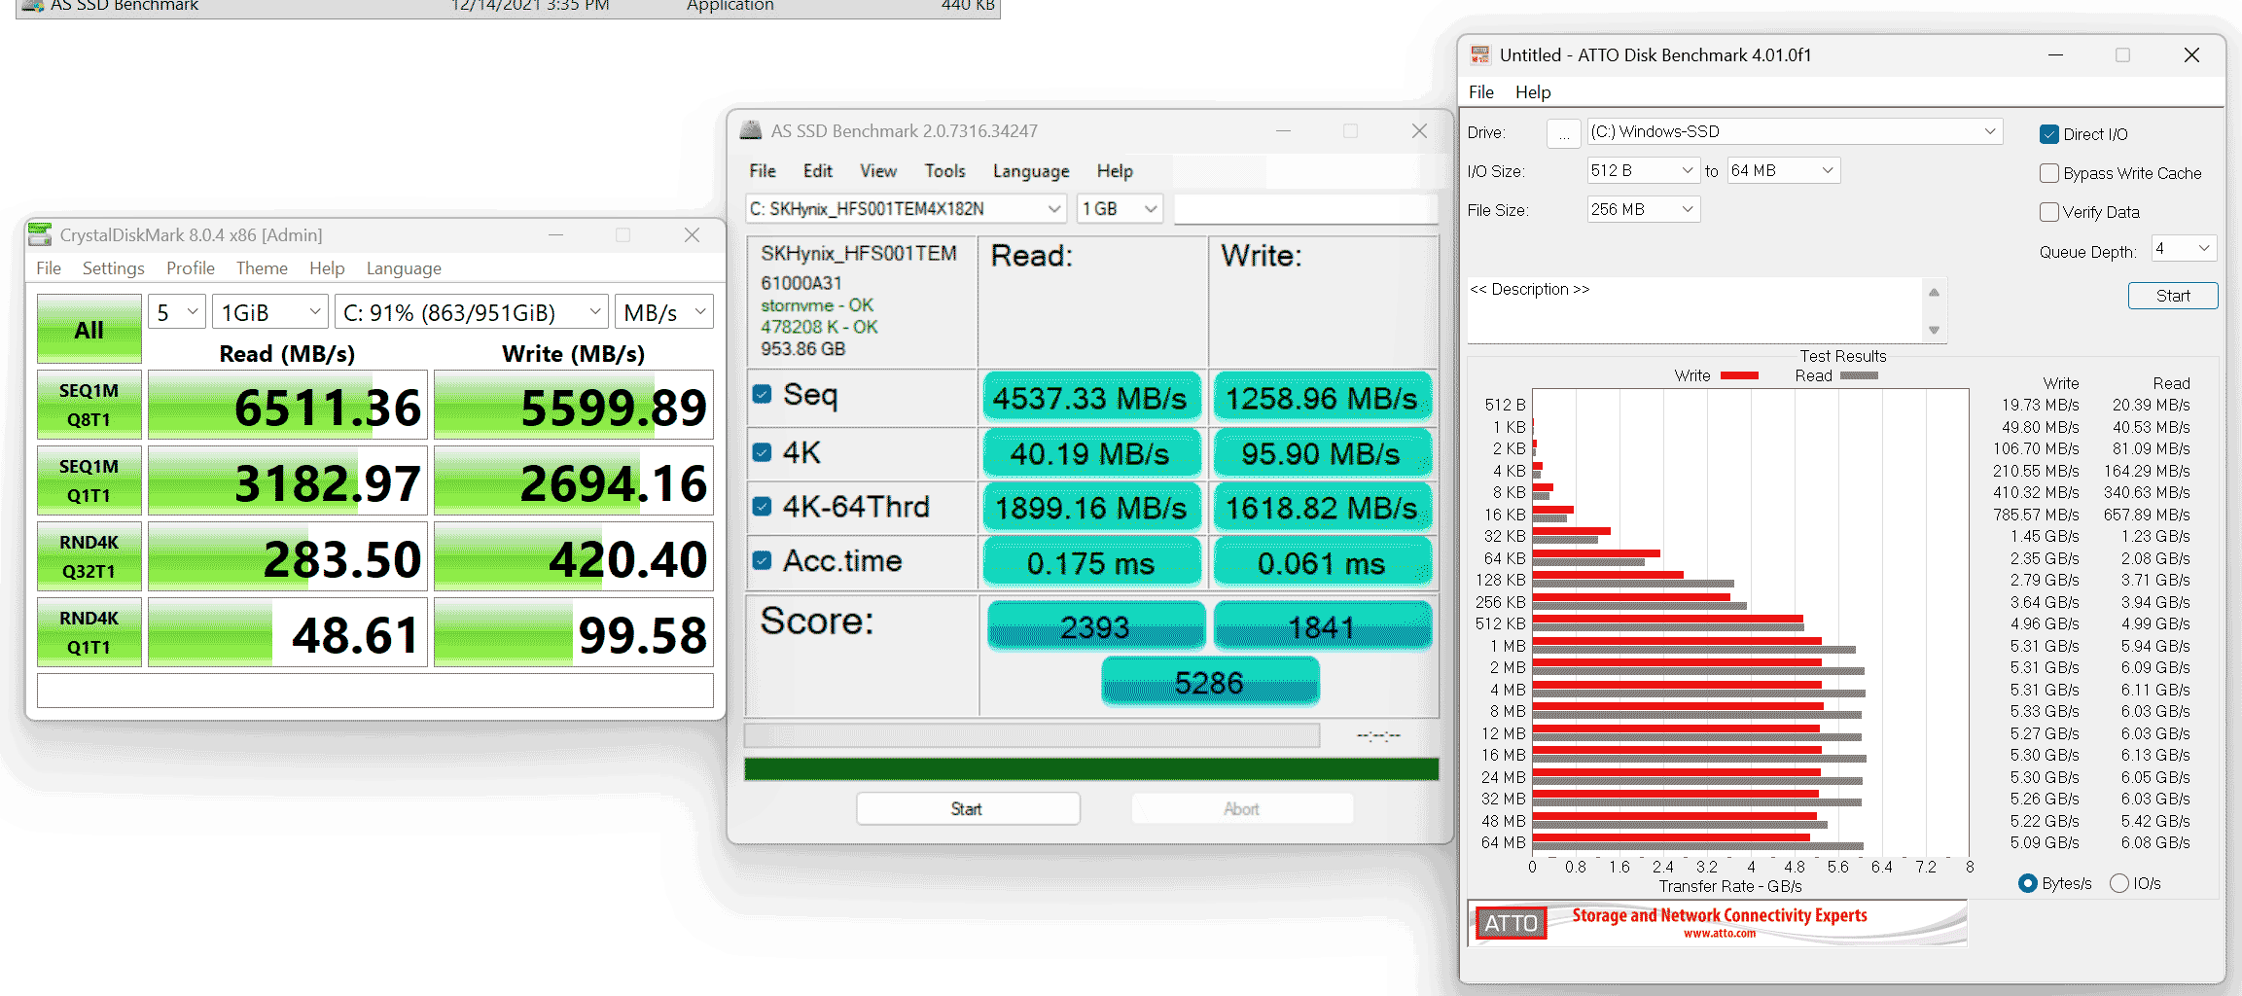The width and height of the screenshot is (2242, 996).
Task: Open the I/O Size 64 MB dropdown
Action: (x=1784, y=170)
